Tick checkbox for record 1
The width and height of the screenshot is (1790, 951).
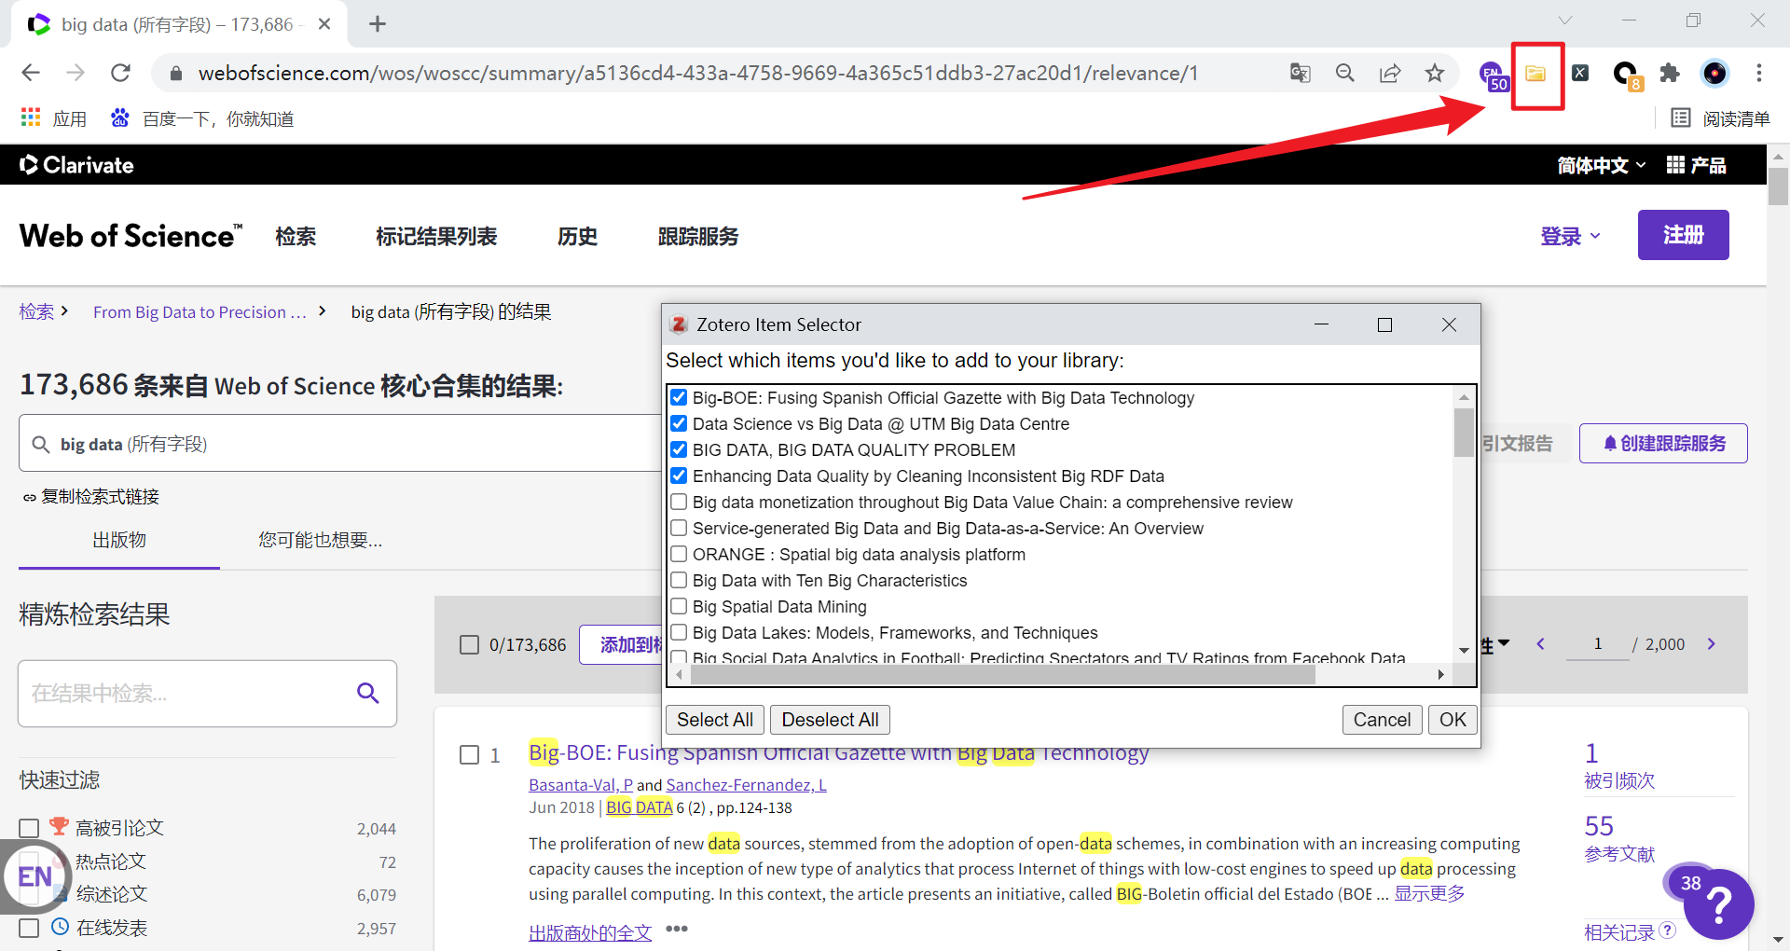[x=470, y=755]
